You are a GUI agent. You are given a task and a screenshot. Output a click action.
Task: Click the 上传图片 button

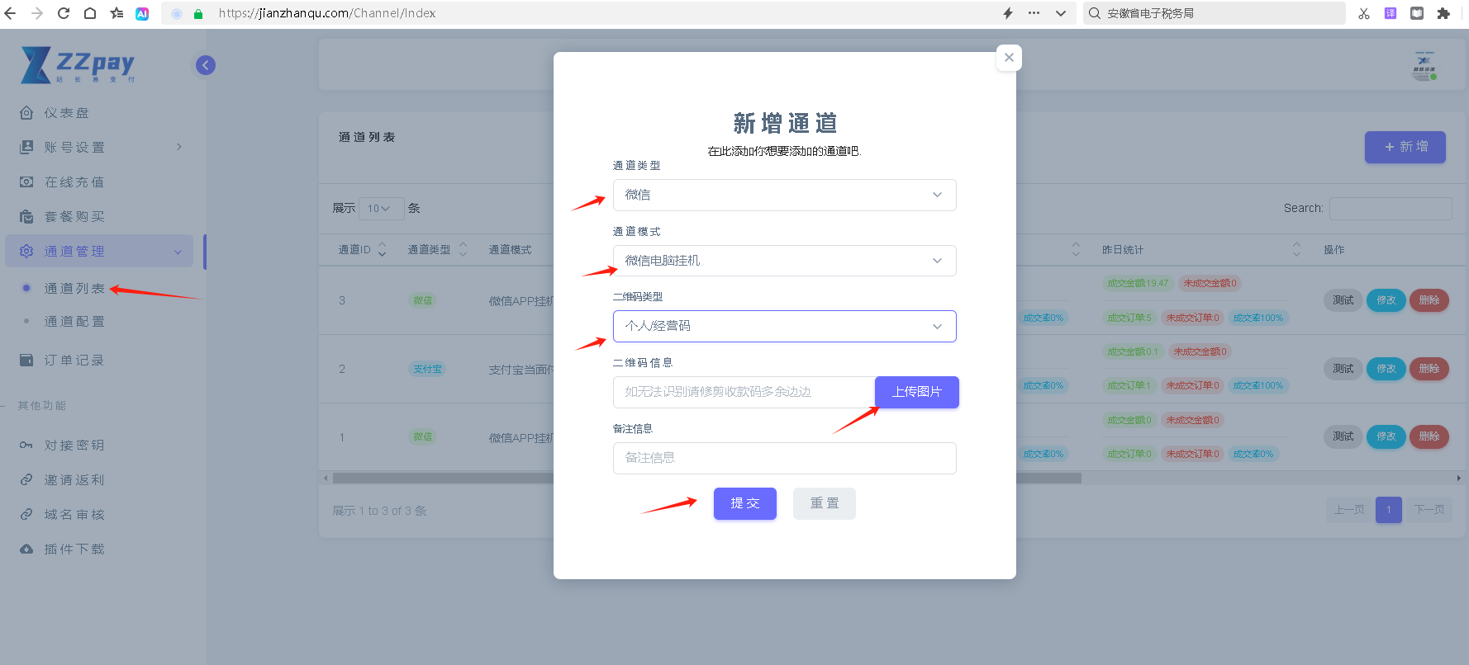pos(917,392)
